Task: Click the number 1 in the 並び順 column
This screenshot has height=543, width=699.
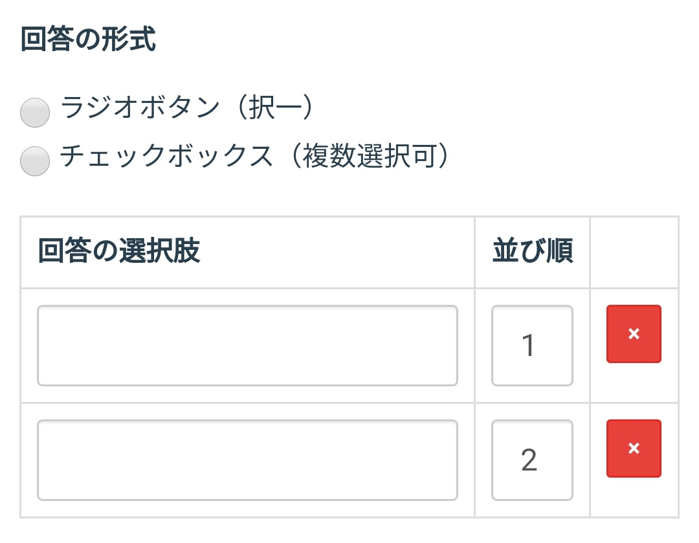Action: pos(529,346)
